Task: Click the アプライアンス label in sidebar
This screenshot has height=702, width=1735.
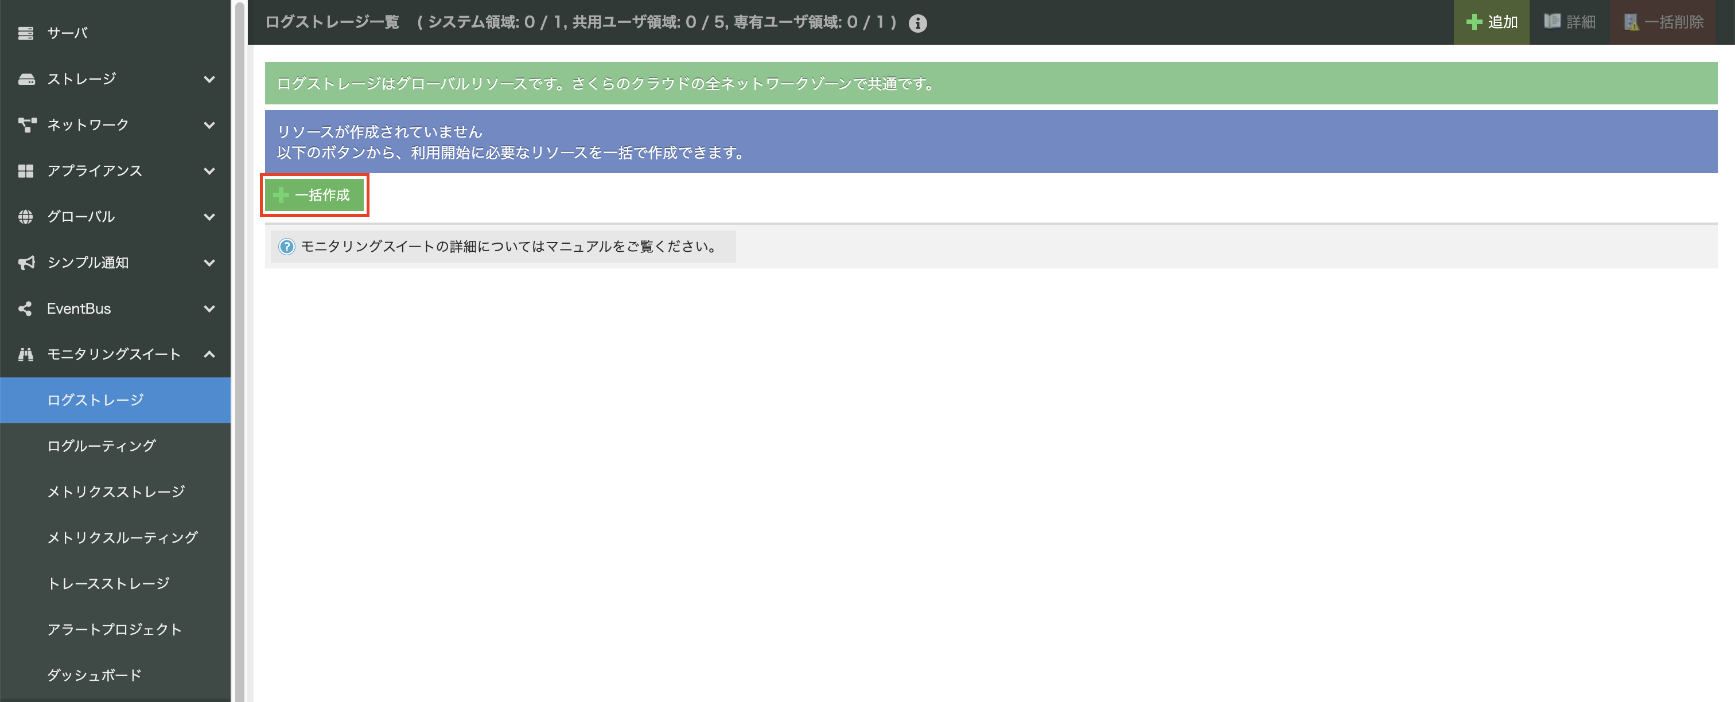Action: coord(94,171)
